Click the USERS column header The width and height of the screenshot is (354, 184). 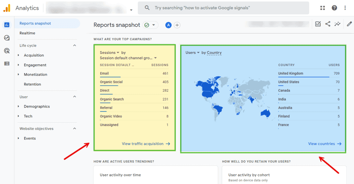coord(334,65)
